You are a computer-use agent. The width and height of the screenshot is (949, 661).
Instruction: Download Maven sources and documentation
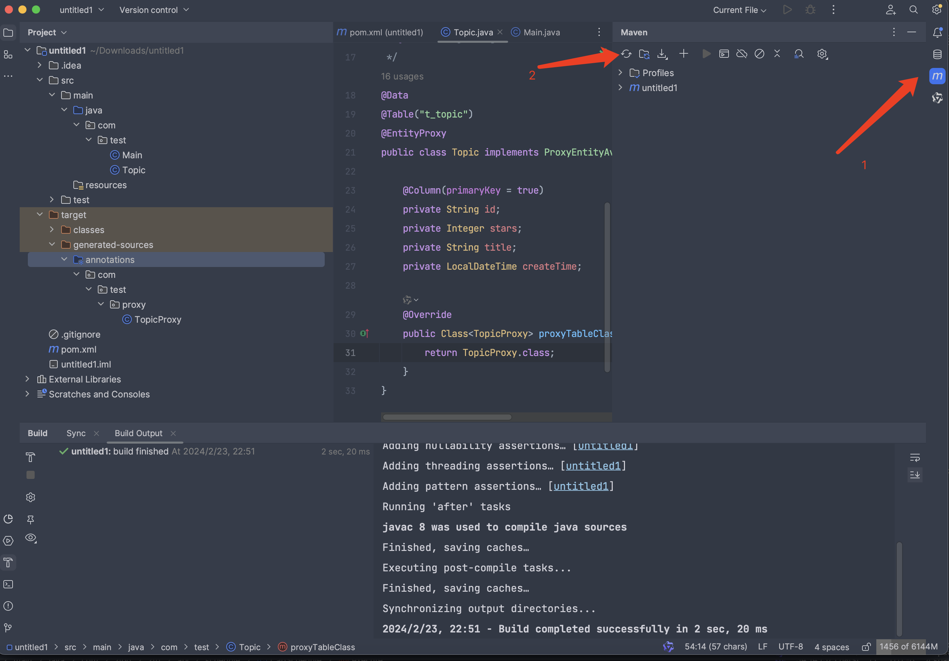pyautogui.click(x=662, y=54)
